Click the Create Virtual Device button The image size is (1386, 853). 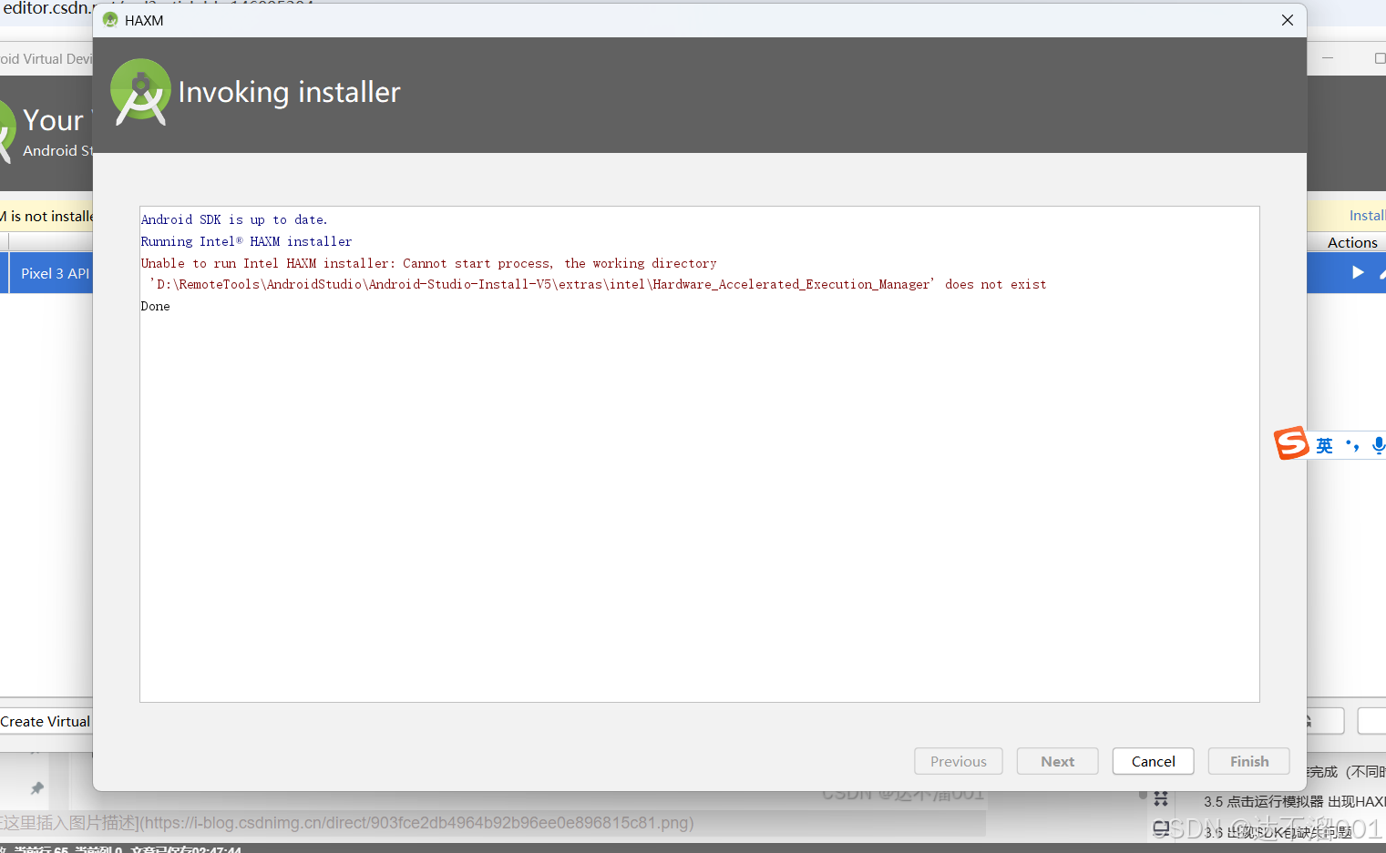pyautogui.click(x=46, y=721)
